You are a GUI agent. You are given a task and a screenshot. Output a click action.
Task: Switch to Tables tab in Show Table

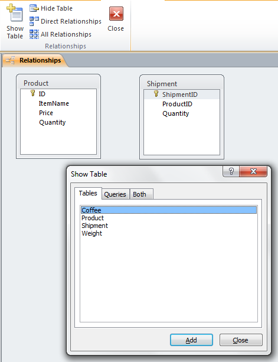88,193
